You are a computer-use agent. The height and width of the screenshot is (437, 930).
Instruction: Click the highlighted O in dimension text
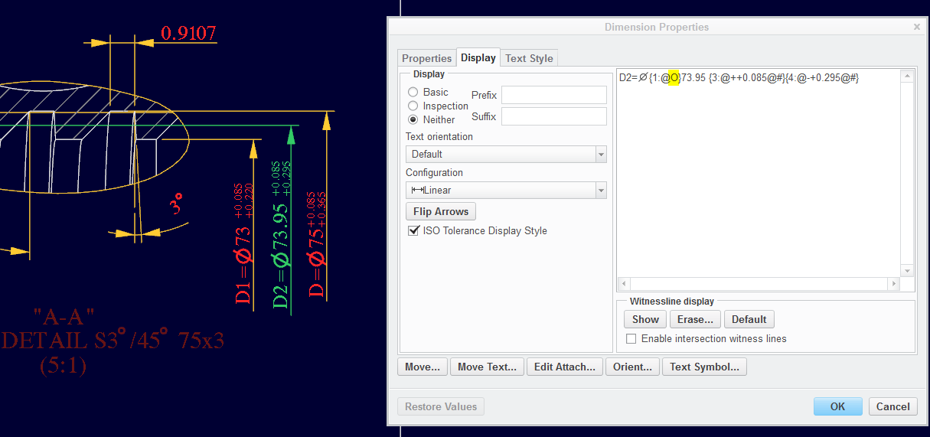(x=674, y=77)
